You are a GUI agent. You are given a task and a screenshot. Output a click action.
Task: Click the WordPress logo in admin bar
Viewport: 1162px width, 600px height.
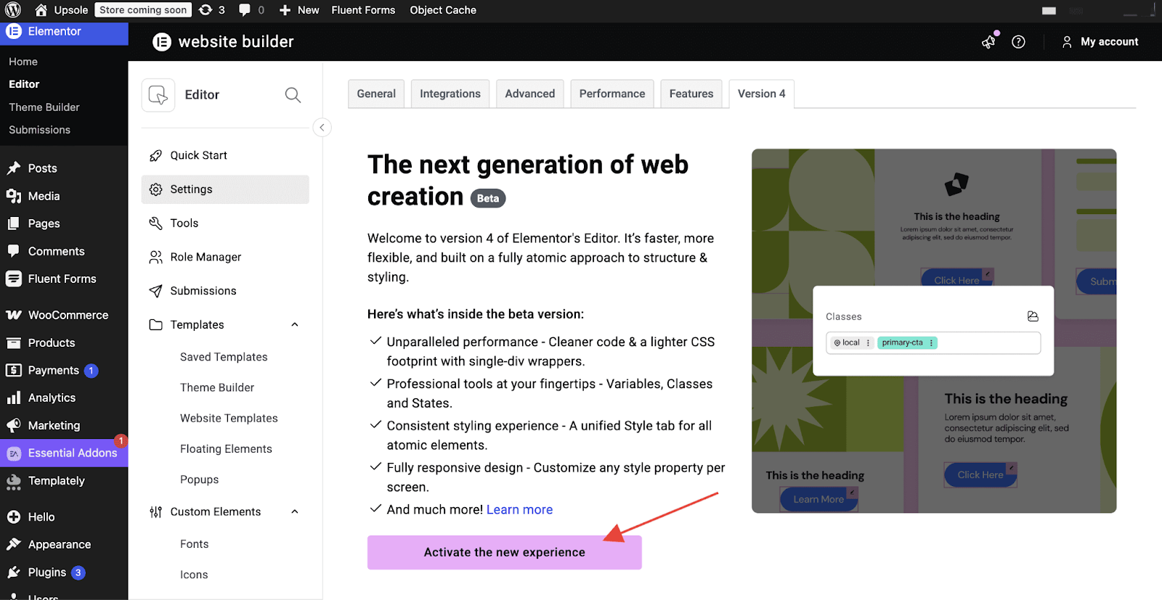tap(13, 10)
